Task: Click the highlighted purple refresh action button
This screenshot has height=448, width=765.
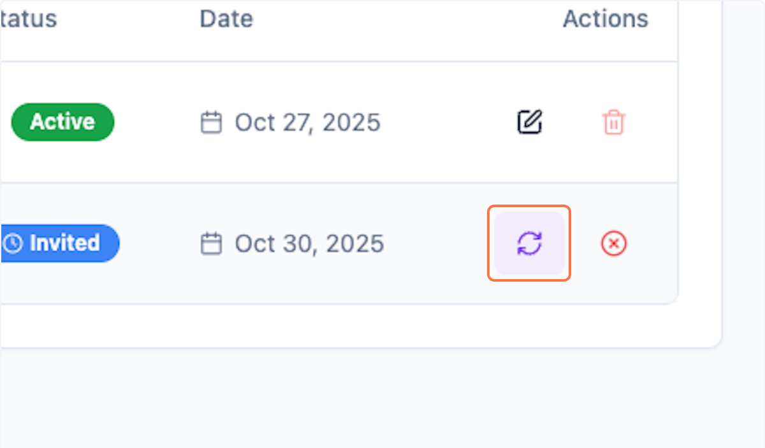Action: [529, 243]
